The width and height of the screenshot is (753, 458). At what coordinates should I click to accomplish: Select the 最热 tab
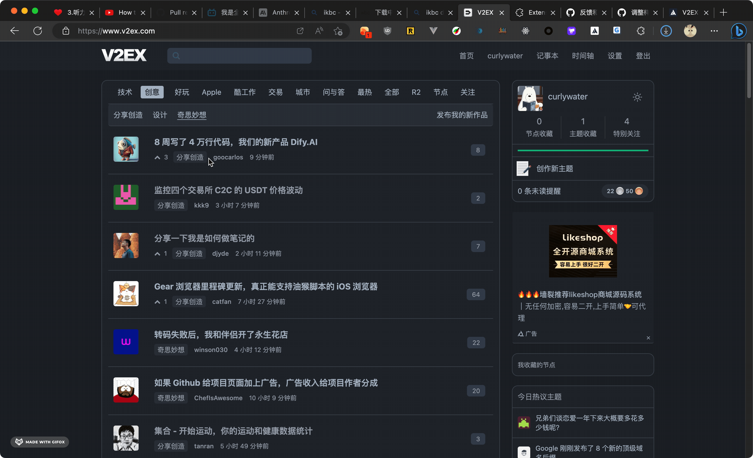pyautogui.click(x=364, y=92)
